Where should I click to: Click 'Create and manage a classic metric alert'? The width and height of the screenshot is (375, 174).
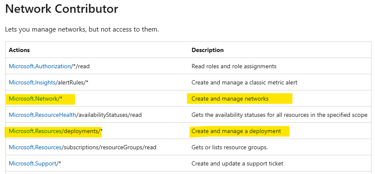point(245,83)
